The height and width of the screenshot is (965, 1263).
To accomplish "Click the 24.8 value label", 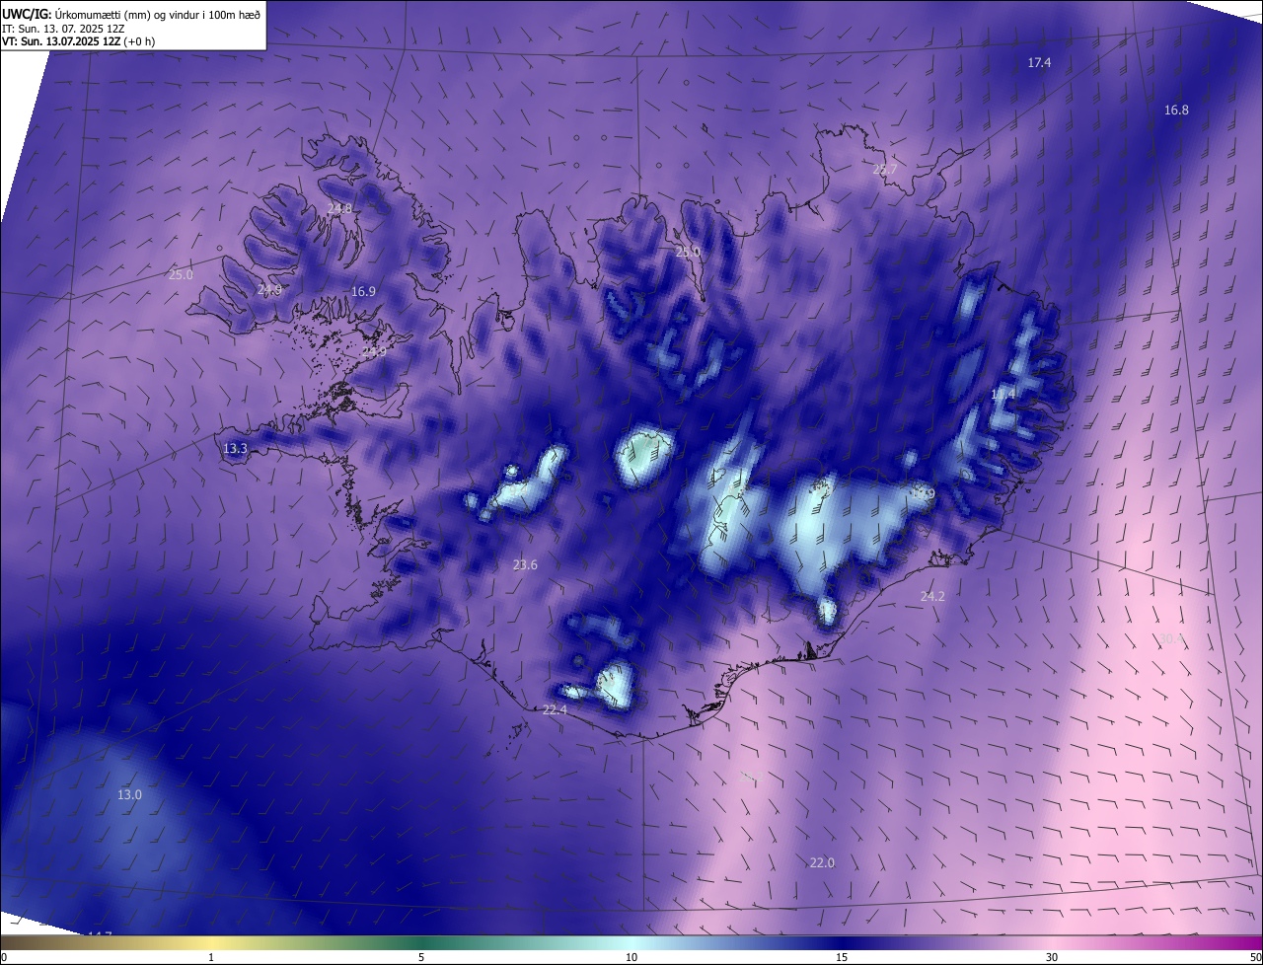I will (x=338, y=209).
